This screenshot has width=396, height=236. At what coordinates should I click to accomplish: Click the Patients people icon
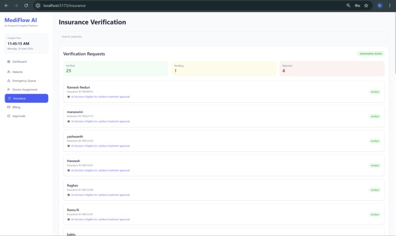pos(9,72)
